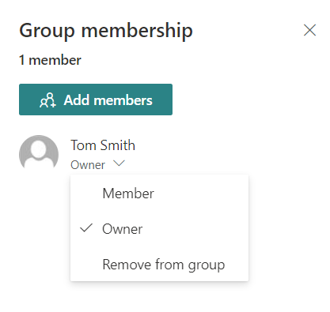Collapse the Owner role dropdown
The width and height of the screenshot is (330, 312).
[x=119, y=164]
